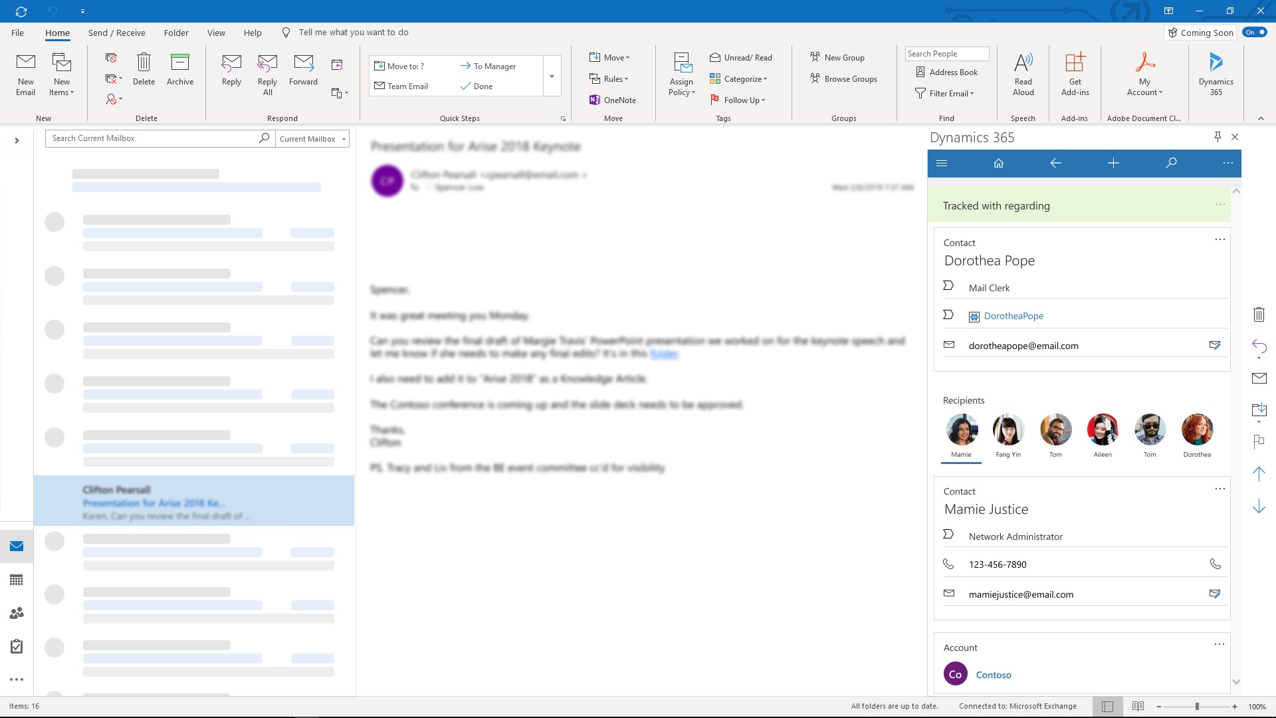
Task: Click the folder link in email body
Action: point(663,353)
